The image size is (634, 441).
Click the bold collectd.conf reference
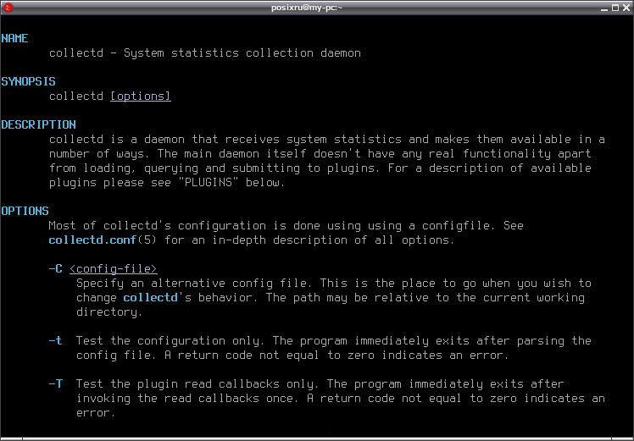tap(92, 240)
